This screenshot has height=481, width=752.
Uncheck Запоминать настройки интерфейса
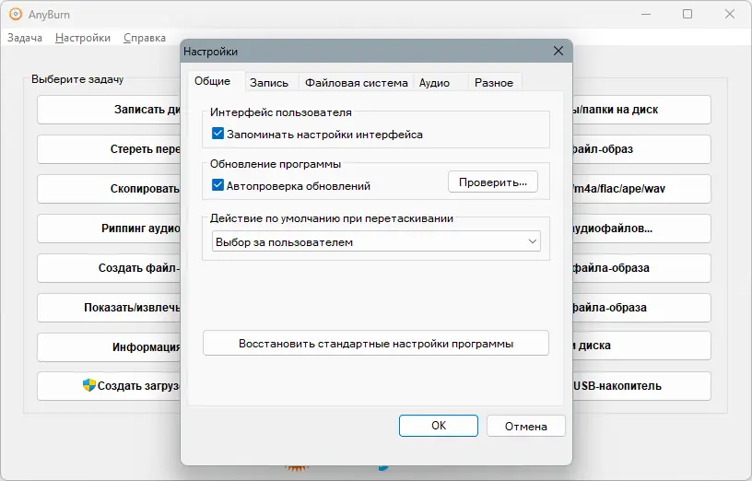point(217,134)
